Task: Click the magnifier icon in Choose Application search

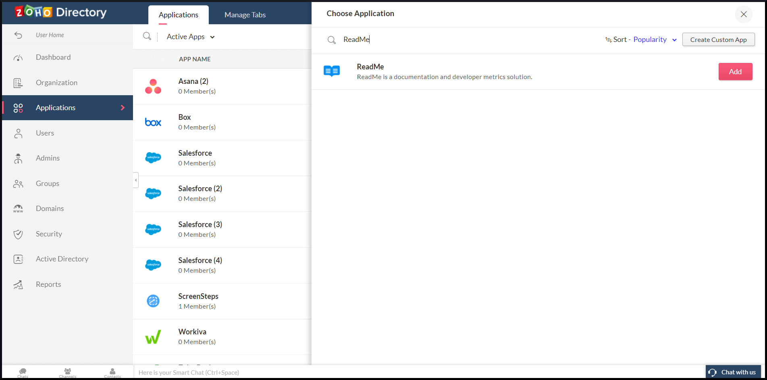Action: point(332,40)
